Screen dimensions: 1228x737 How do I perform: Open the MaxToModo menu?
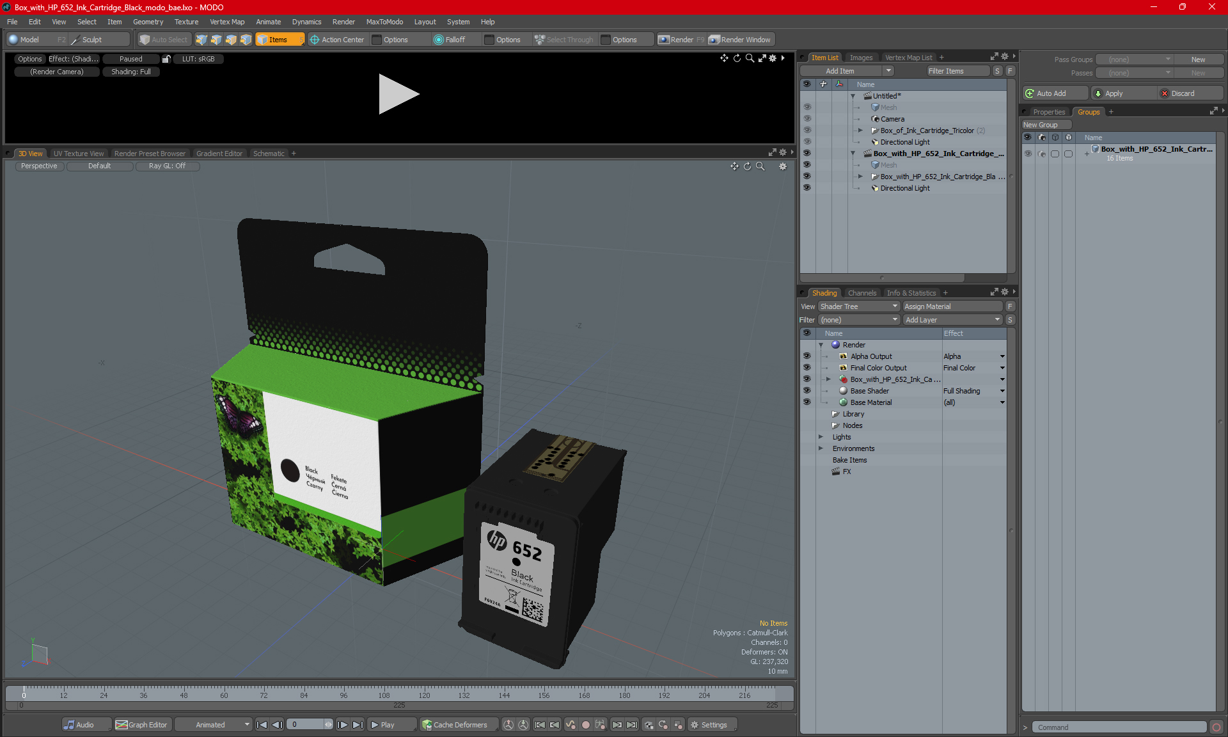pos(384,22)
